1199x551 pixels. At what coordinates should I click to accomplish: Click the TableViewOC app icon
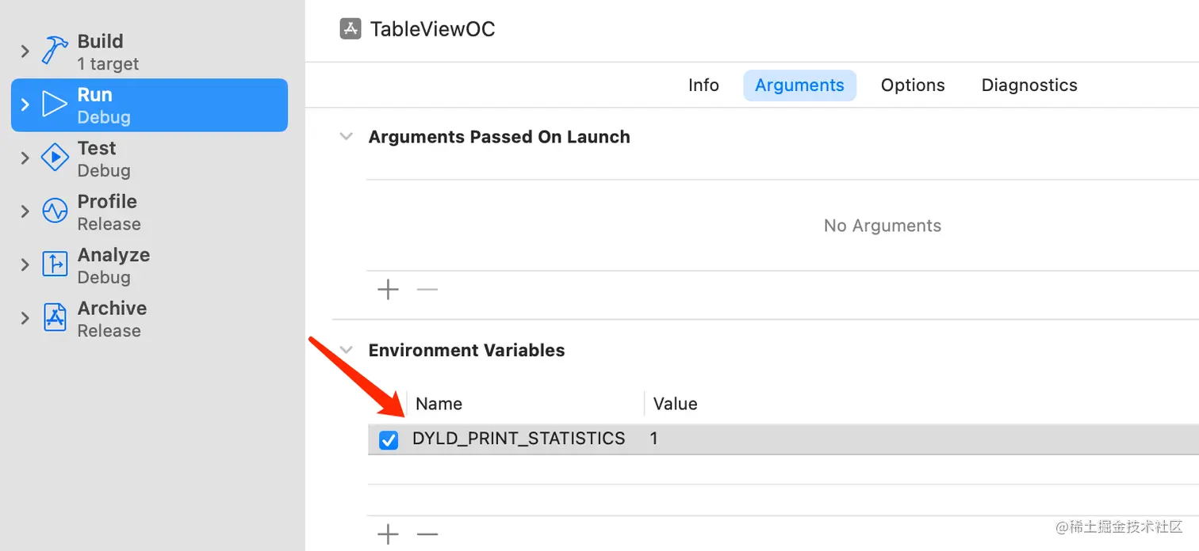tap(351, 29)
